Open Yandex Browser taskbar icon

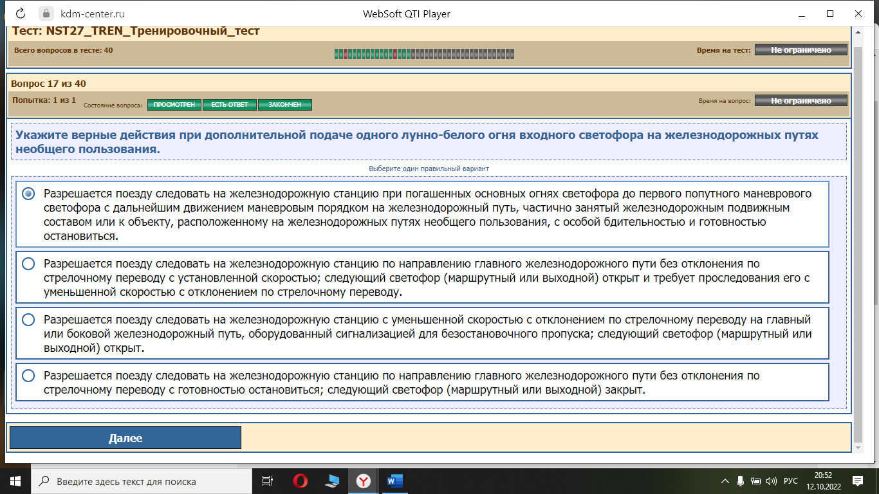coord(363,480)
